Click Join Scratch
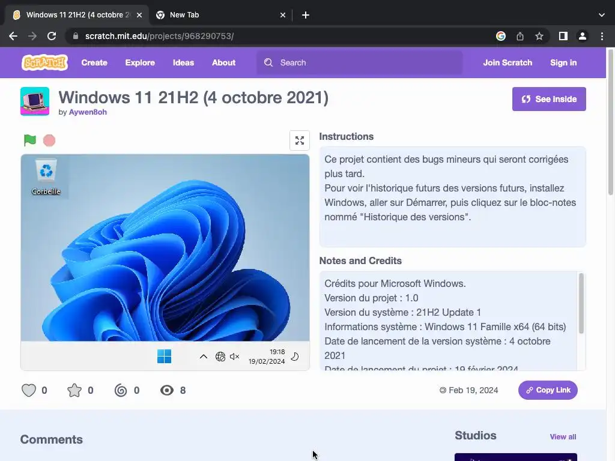This screenshot has height=461, width=615. coord(507,62)
